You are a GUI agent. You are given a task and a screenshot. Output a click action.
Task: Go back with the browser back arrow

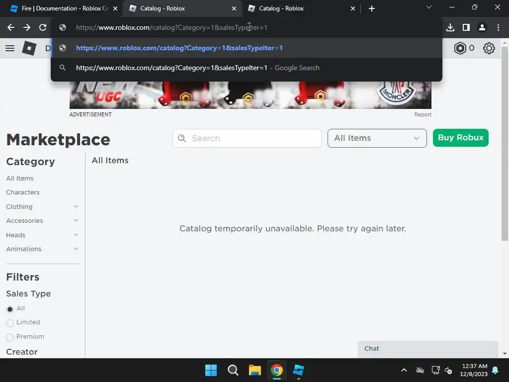(x=11, y=28)
